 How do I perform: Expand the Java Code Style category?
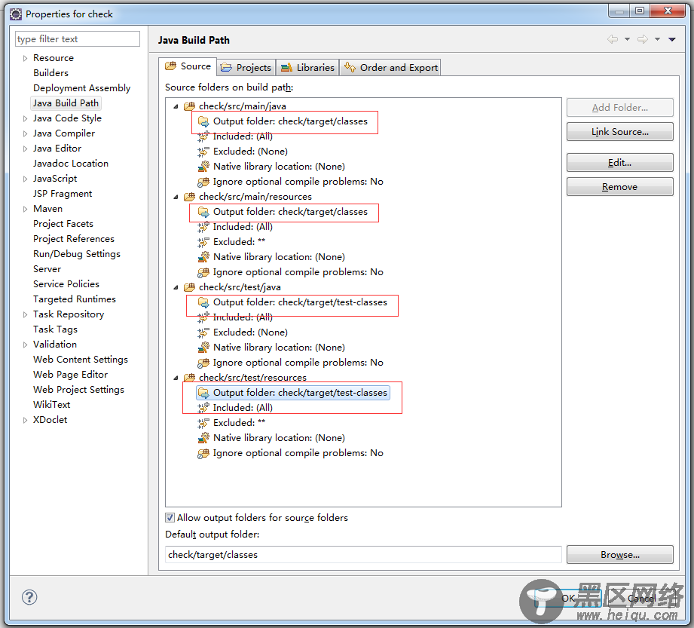(x=25, y=118)
